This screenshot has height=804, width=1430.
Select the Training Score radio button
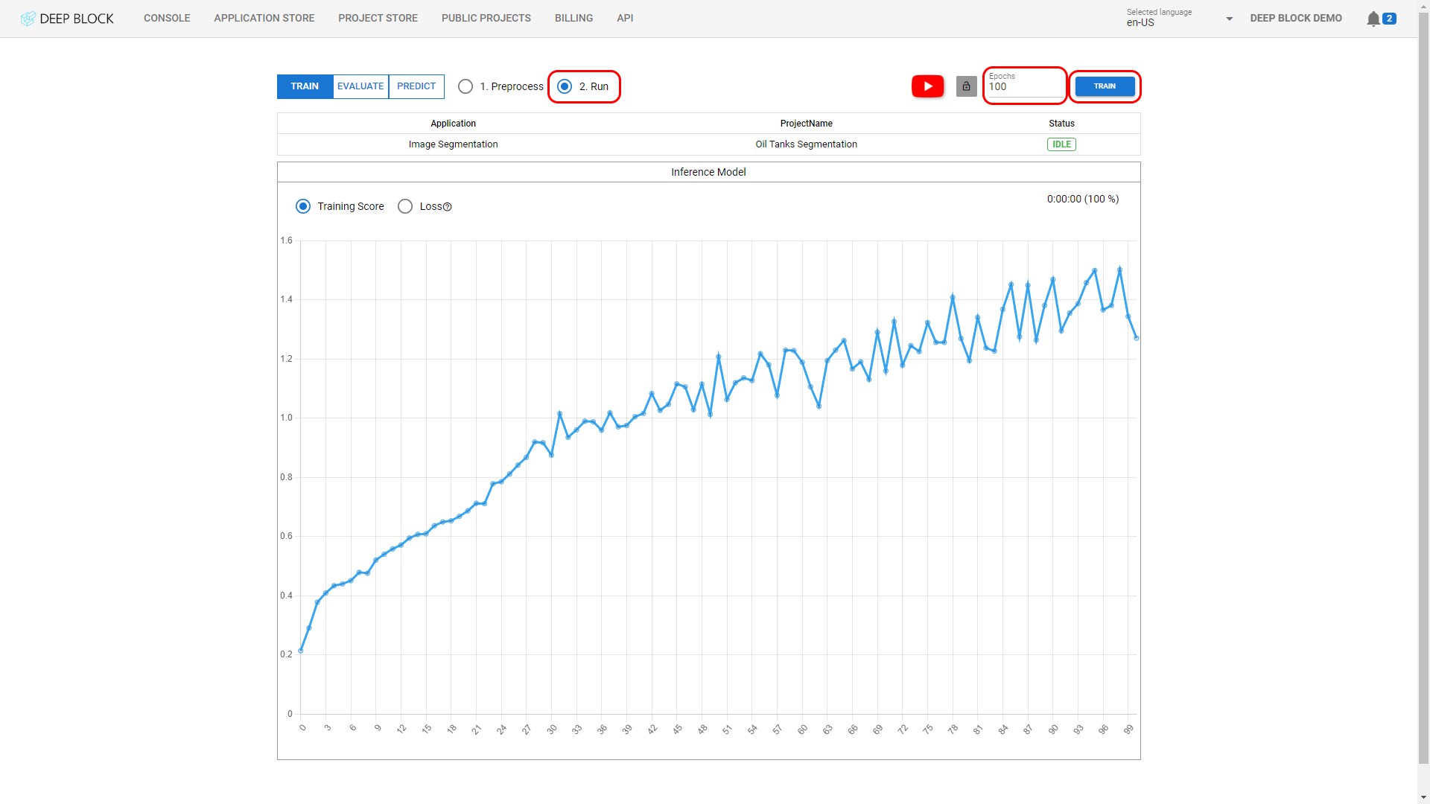pos(303,206)
